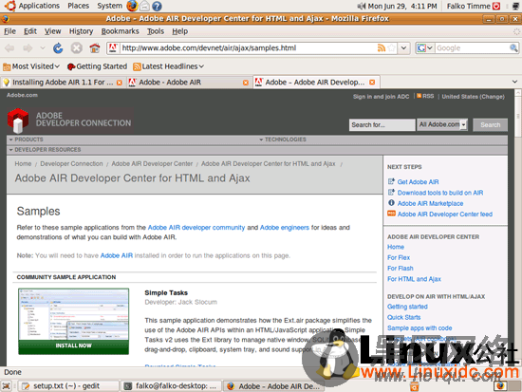Viewport: 522px width, 392px height.
Task: Click the red power icon next to Falko Timme
Action: (x=496, y=6)
